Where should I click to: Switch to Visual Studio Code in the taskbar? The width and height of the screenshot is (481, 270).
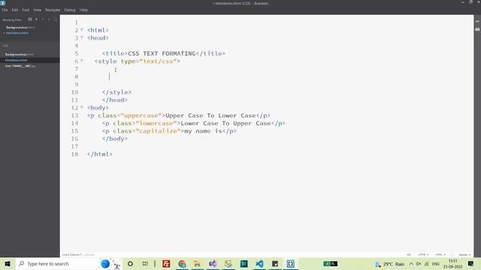(259, 263)
